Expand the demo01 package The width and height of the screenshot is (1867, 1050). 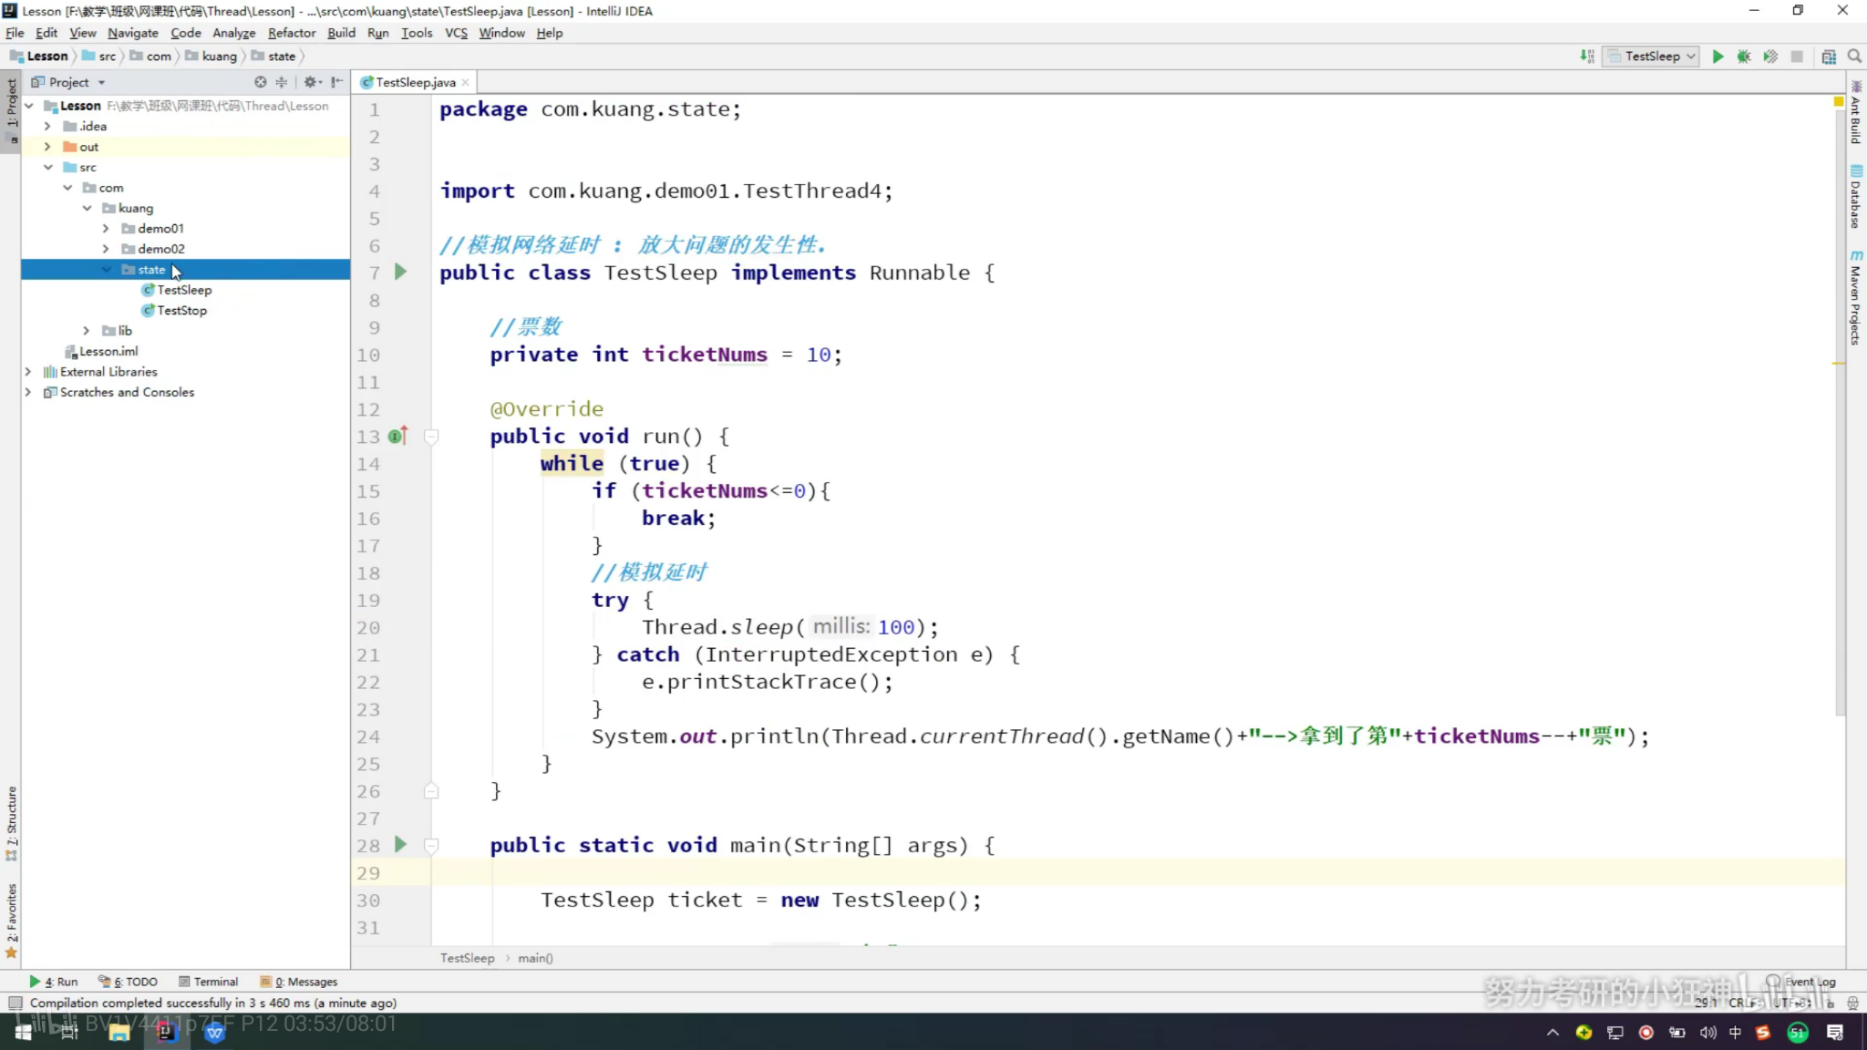click(106, 228)
